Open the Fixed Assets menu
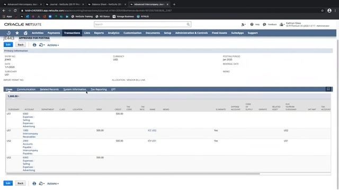 (x=219, y=33)
